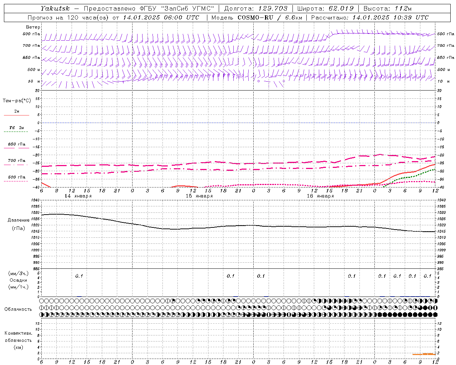The height and width of the screenshot is (365, 456).
Task: Click the 'Модель COSMO-RU / 6.6км' model label
Action: 256,17
